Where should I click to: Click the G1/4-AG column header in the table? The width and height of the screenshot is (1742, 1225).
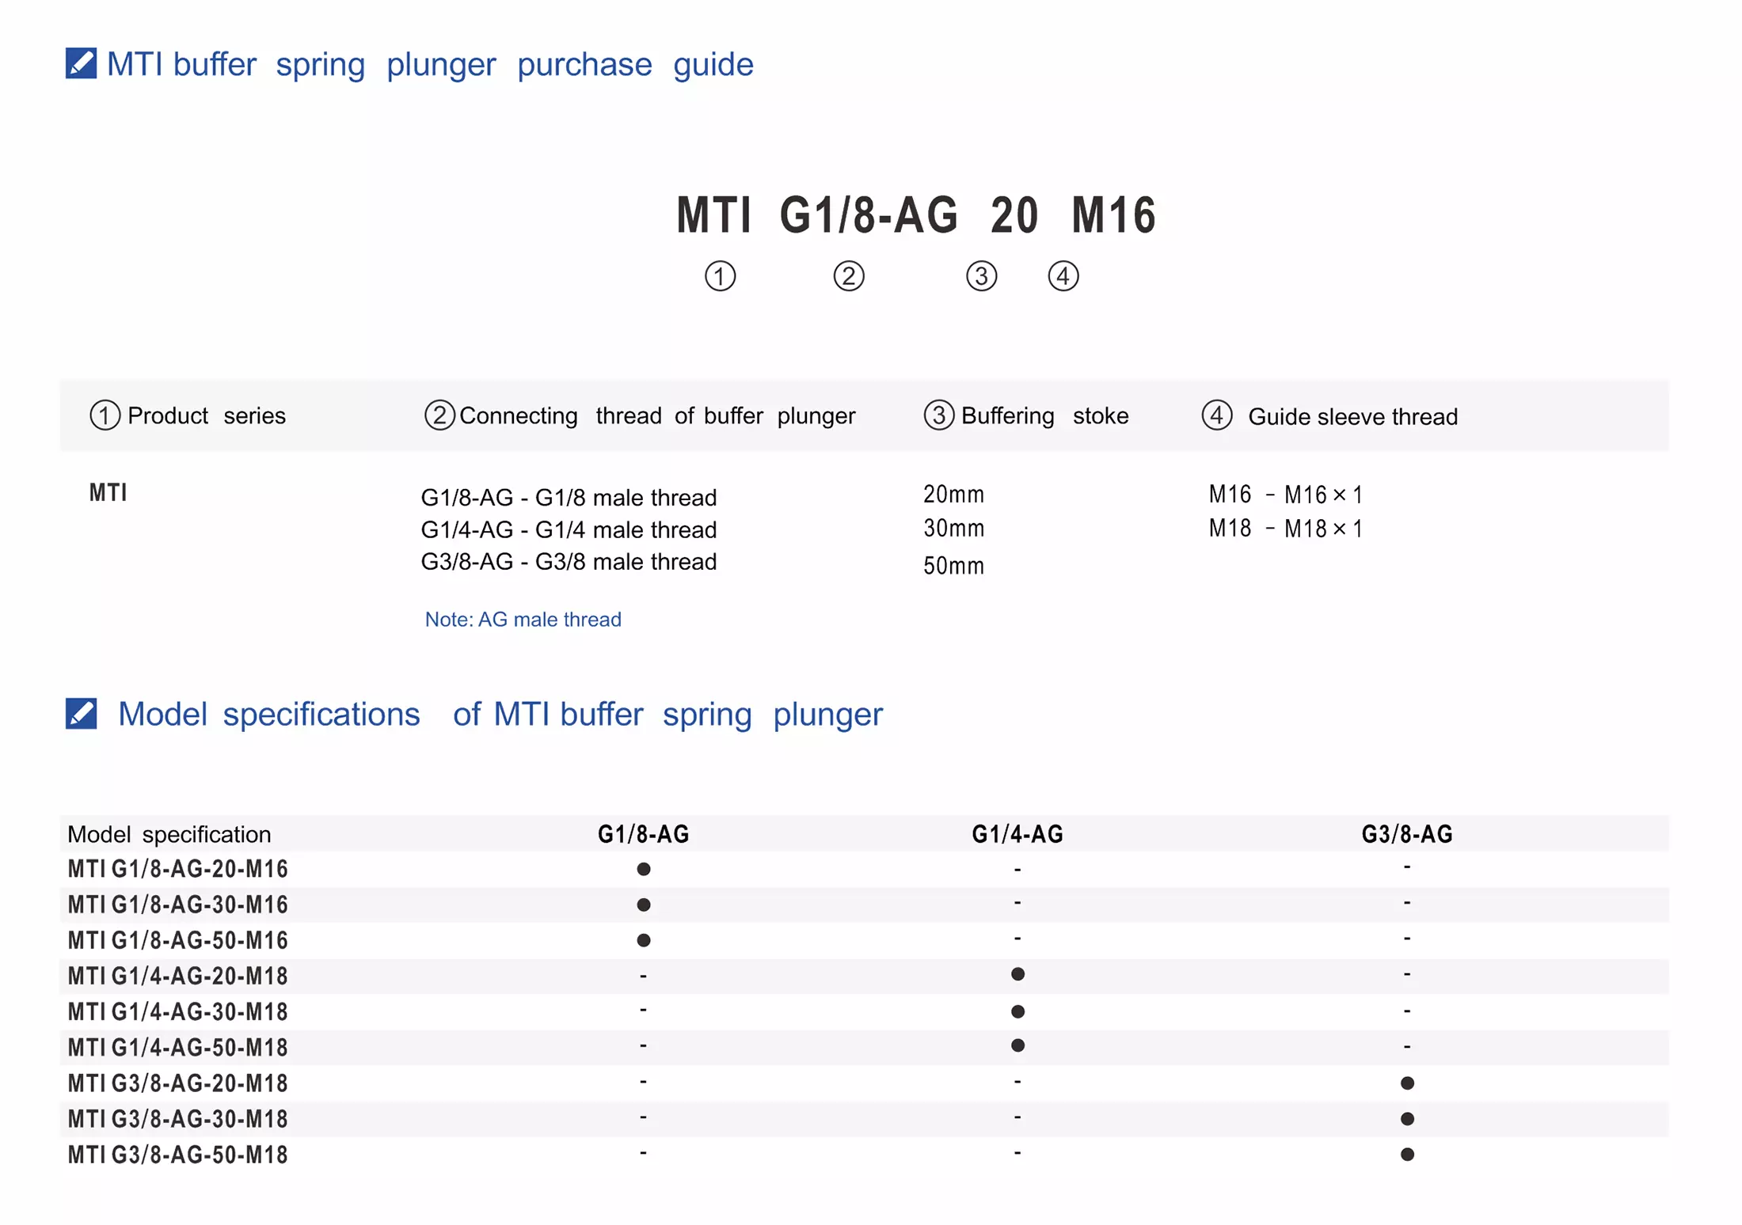pyautogui.click(x=1017, y=834)
